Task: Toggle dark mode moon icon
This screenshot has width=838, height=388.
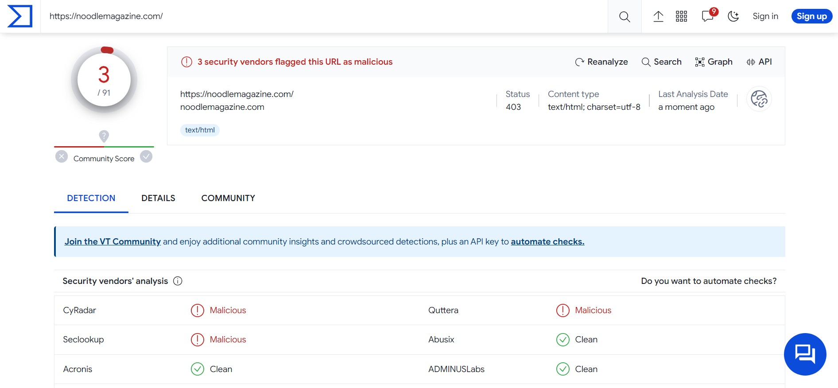Action: point(733,16)
